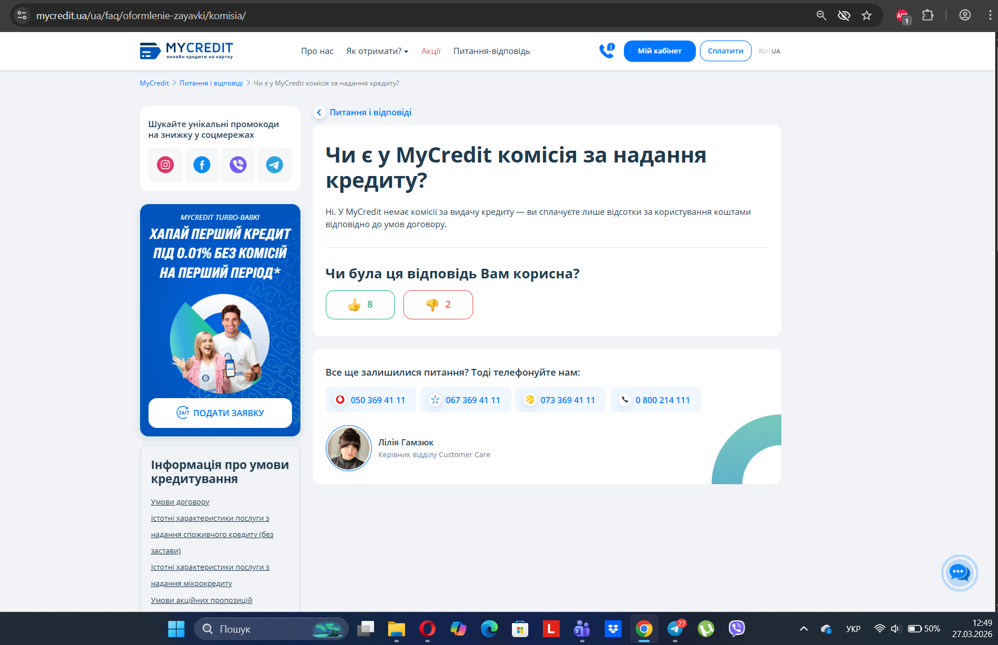Click the crossed-eye icon in the address bar
Screen dimensions: 998x645
pos(844,15)
